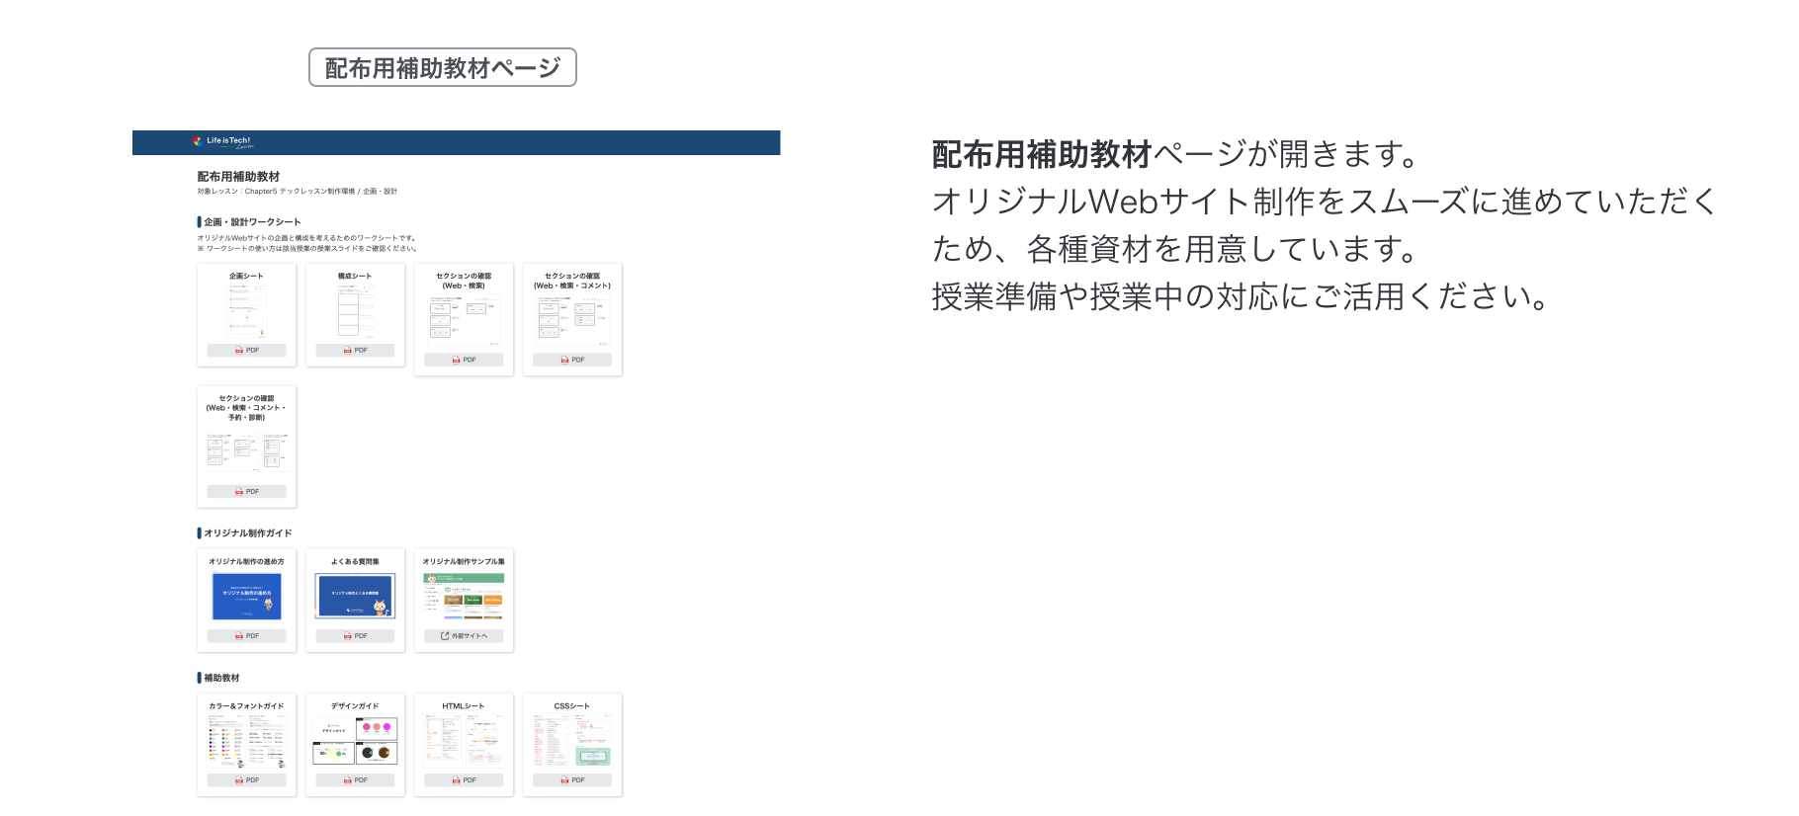Click the external link icon in 外部サイトへ
The width and height of the screenshot is (1799, 816).
coord(445,636)
